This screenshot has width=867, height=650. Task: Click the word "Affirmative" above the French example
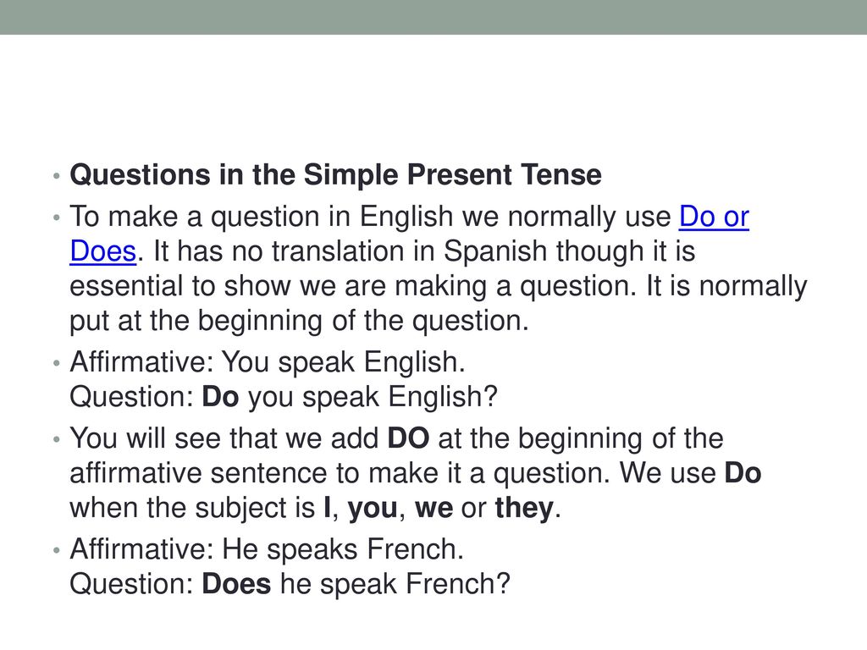(x=141, y=549)
